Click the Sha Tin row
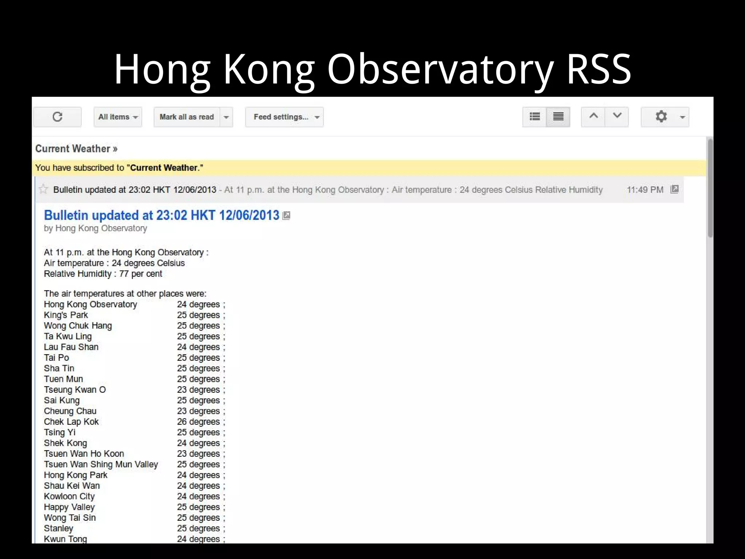 click(135, 368)
